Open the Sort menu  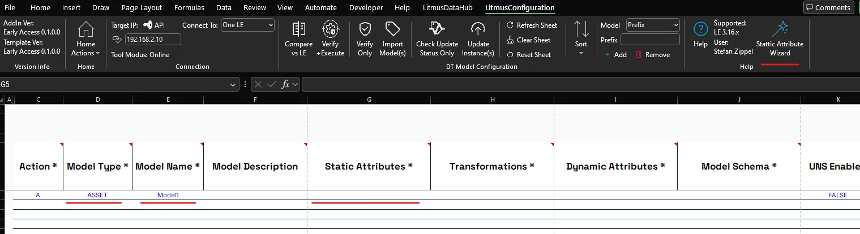[581, 38]
